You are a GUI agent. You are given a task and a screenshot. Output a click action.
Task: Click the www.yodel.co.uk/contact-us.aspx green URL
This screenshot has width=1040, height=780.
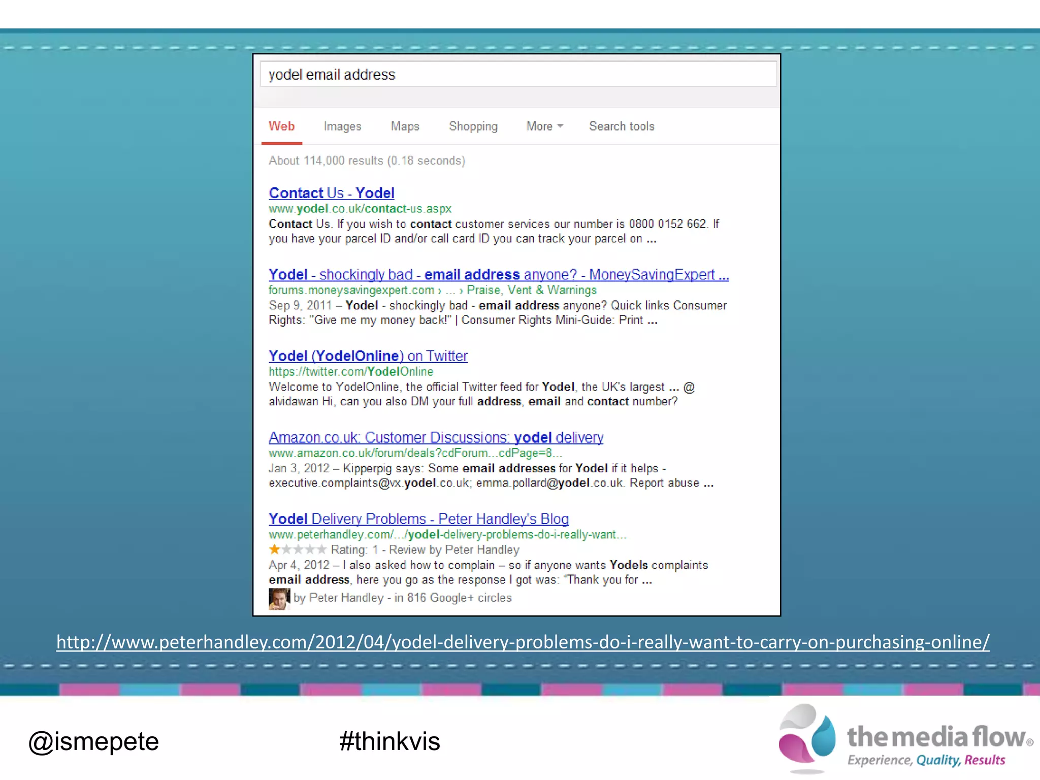point(360,209)
